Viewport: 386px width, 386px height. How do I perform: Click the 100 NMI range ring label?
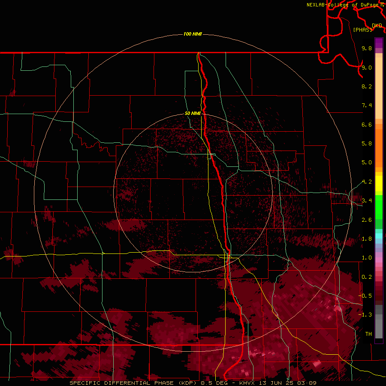193,34
